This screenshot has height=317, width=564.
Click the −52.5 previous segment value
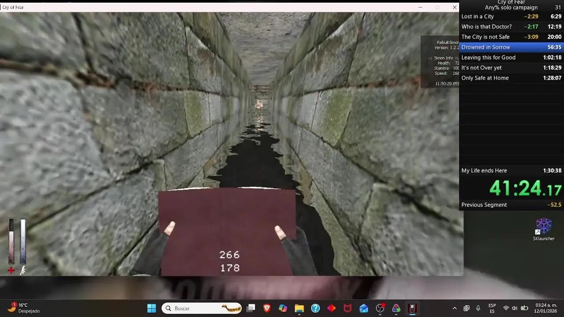tap(554, 205)
